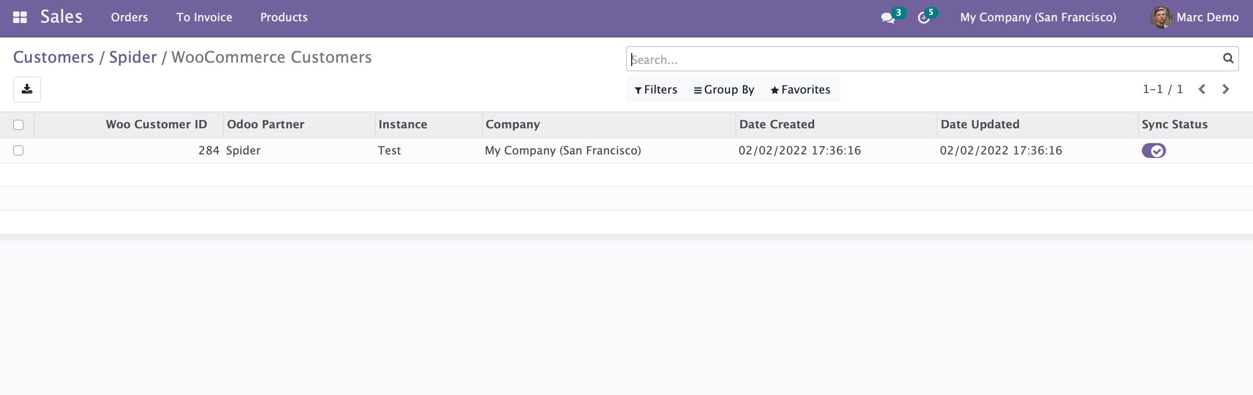The width and height of the screenshot is (1253, 395).
Task: Click the search magnifier icon
Action: pyautogui.click(x=1228, y=59)
